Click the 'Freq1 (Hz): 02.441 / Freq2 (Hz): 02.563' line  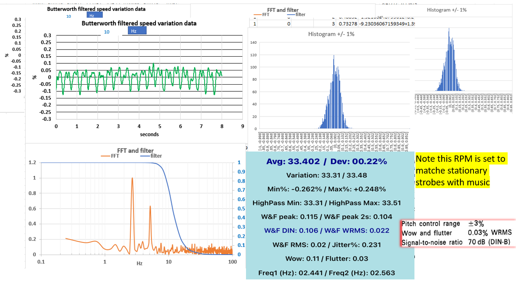(326, 272)
